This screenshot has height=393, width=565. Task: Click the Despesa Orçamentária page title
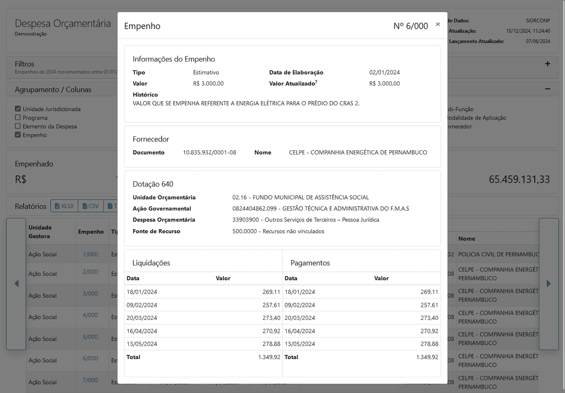[63, 23]
